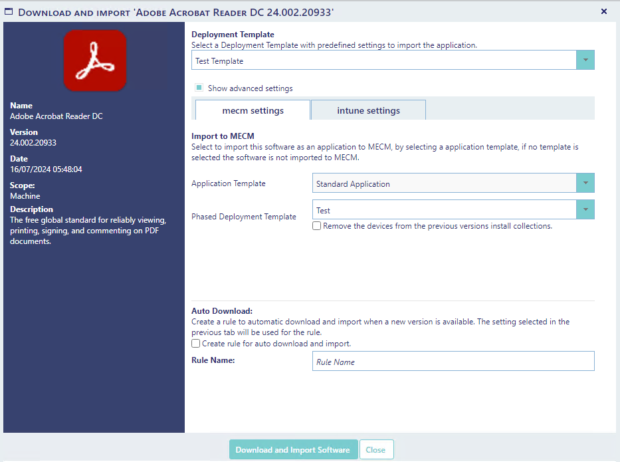Click the Application Template label
The width and height of the screenshot is (620, 462).
point(229,183)
